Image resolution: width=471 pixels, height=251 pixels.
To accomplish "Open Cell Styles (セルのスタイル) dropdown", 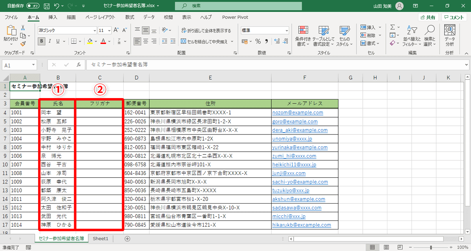I will (344, 36).
